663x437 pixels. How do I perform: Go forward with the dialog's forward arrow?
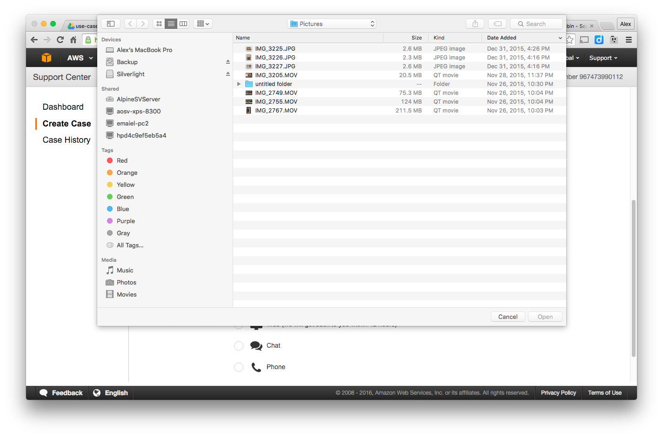click(143, 24)
